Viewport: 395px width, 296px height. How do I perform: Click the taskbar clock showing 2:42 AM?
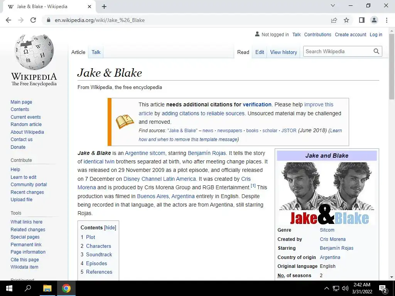(x=362, y=288)
